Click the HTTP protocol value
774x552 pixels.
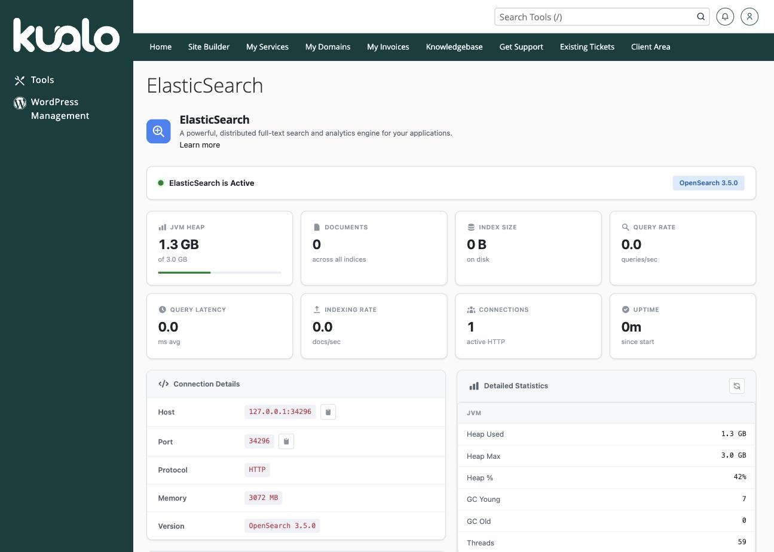[257, 470]
